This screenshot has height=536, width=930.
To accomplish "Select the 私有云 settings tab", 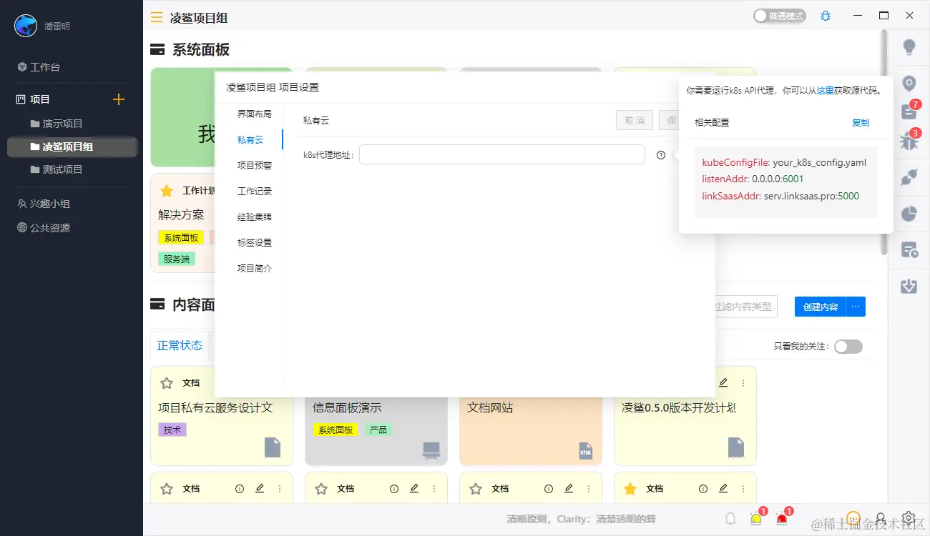I will 250,140.
